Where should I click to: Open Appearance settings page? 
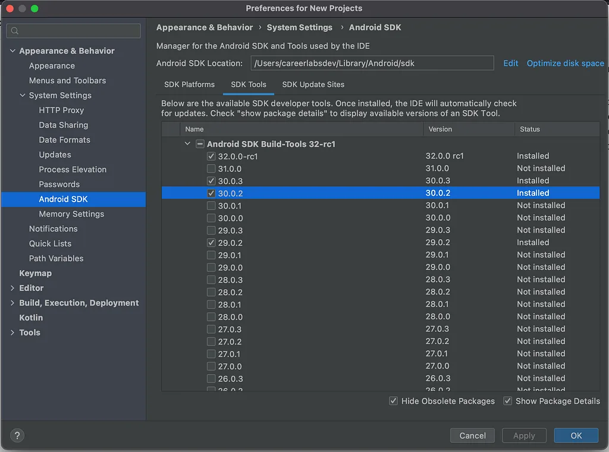pos(52,65)
